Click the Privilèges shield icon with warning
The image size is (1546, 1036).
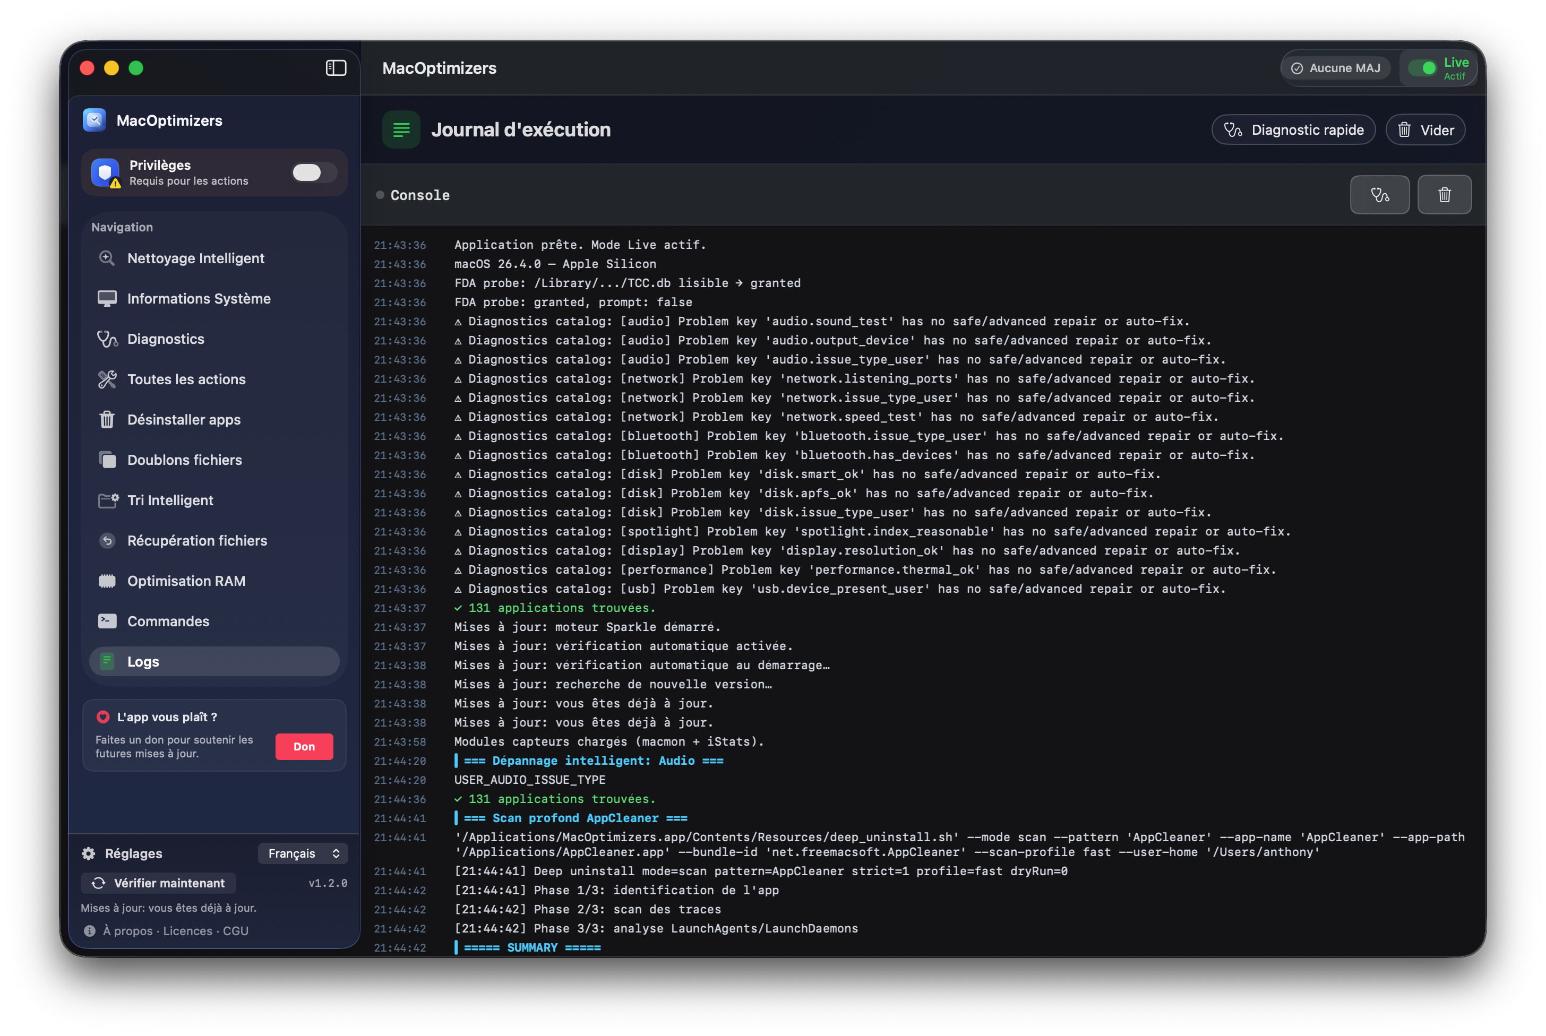106,172
